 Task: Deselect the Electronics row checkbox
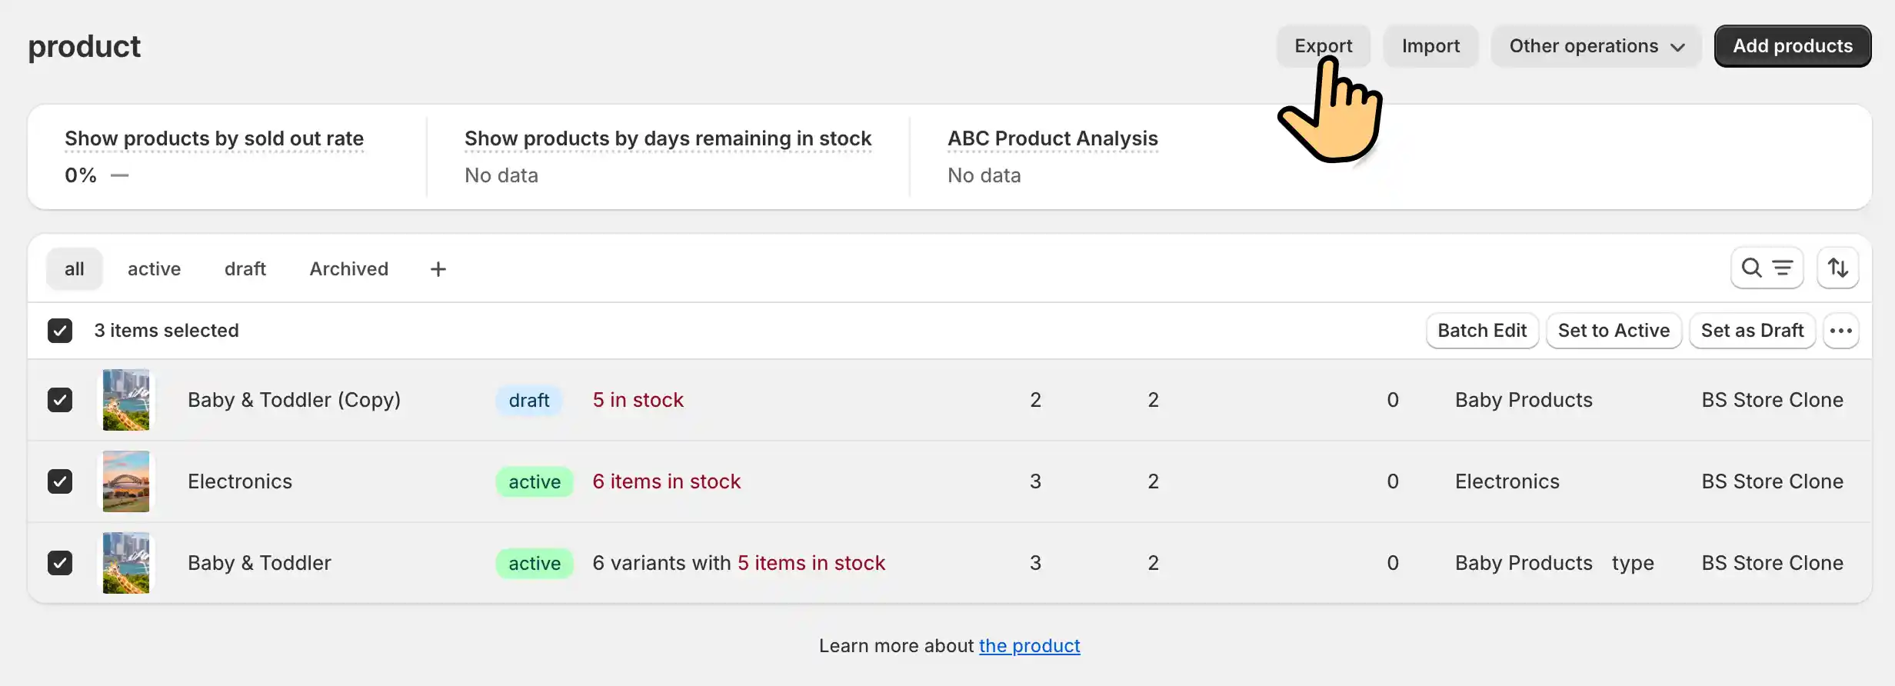tap(59, 481)
